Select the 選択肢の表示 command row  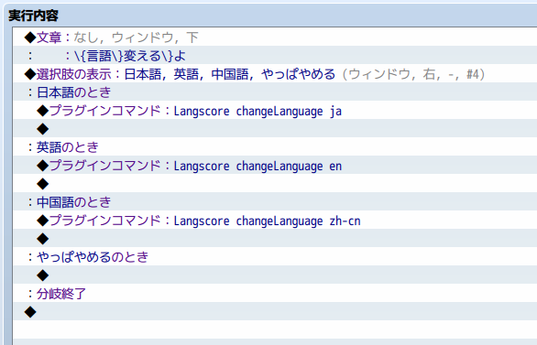click(275, 73)
